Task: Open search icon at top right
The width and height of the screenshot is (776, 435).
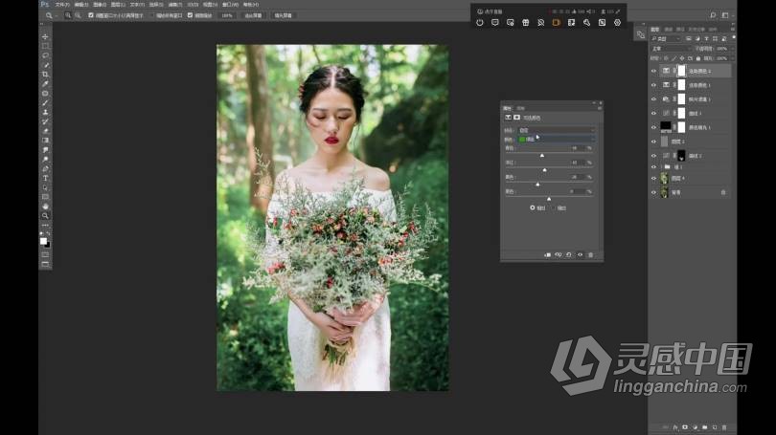Action: click(x=713, y=15)
